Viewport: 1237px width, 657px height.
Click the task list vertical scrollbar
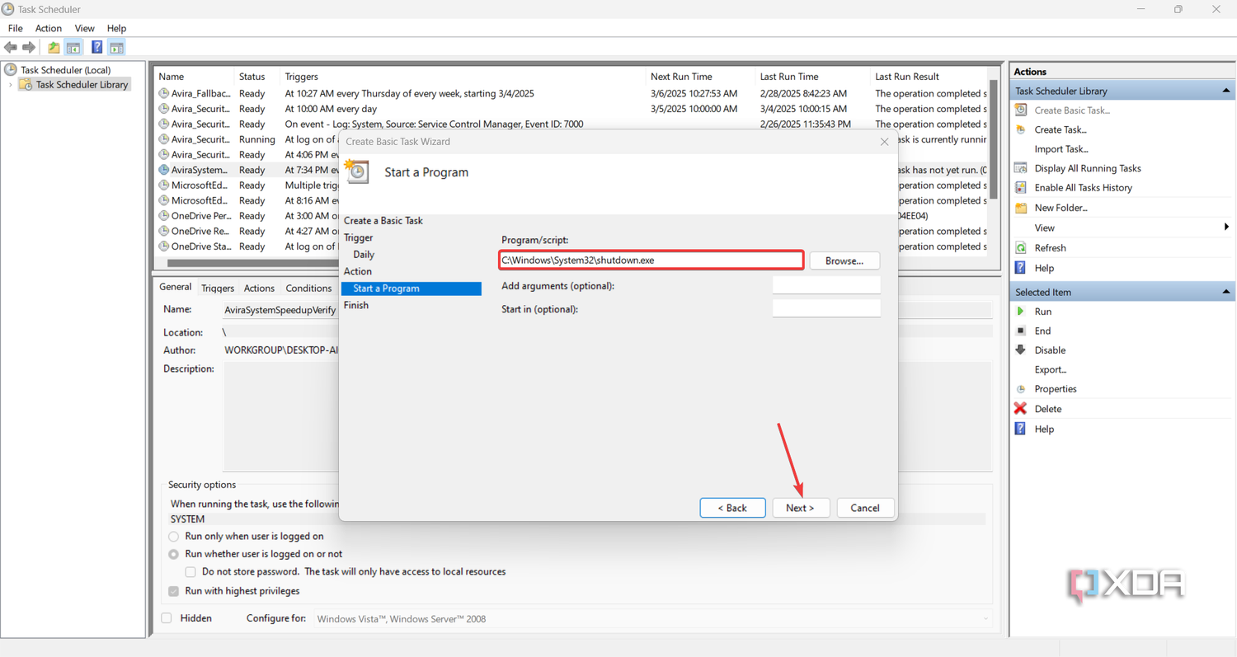(994, 140)
